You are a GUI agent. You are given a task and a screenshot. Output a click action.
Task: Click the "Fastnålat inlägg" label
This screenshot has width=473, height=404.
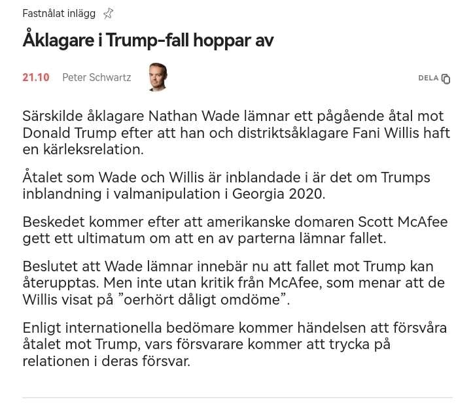coord(59,13)
